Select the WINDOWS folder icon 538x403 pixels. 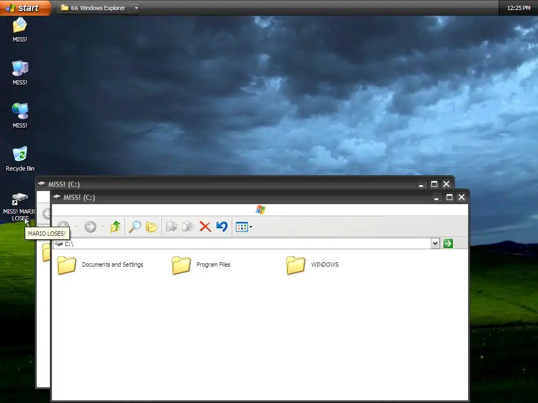pos(295,265)
